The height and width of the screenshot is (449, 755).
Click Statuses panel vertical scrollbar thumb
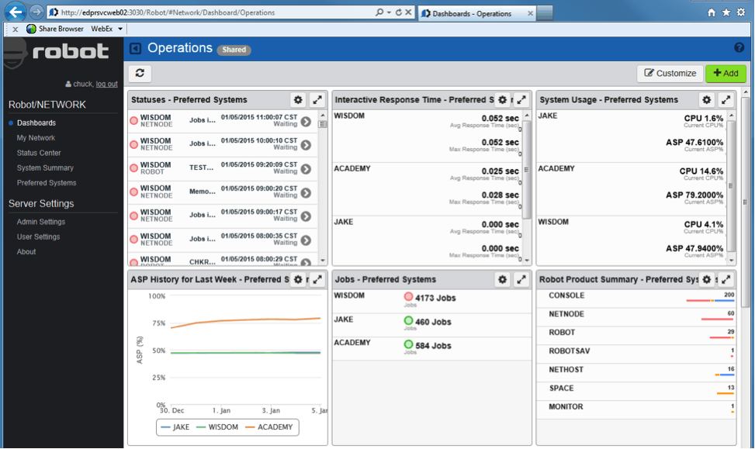[323, 123]
